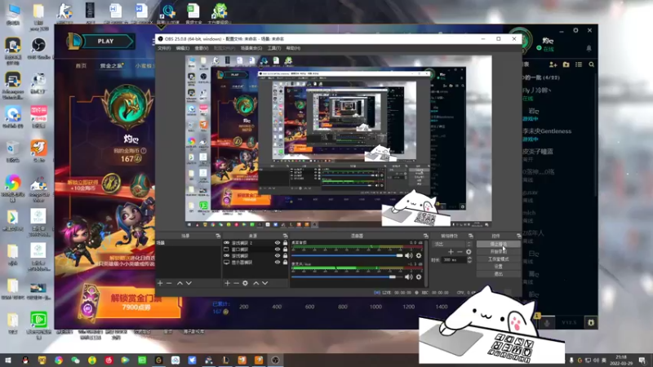The width and height of the screenshot is (653, 367).
Task: Open source properties gear in 来源 panel
Action: coord(246,283)
